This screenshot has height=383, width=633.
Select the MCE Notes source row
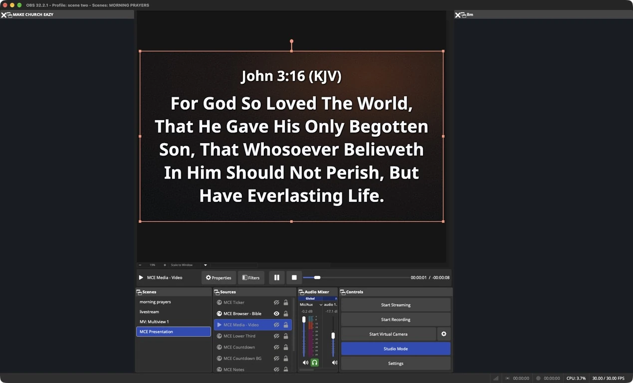tap(253, 369)
